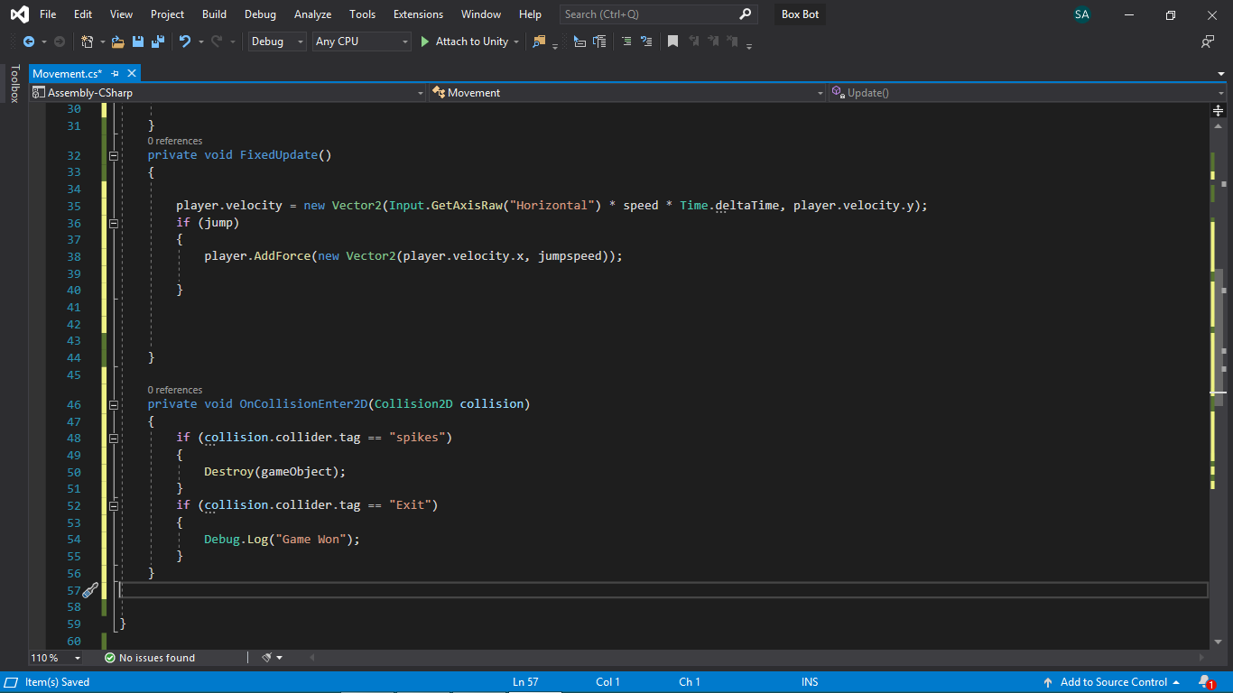Save all files in the solution

click(x=156, y=42)
